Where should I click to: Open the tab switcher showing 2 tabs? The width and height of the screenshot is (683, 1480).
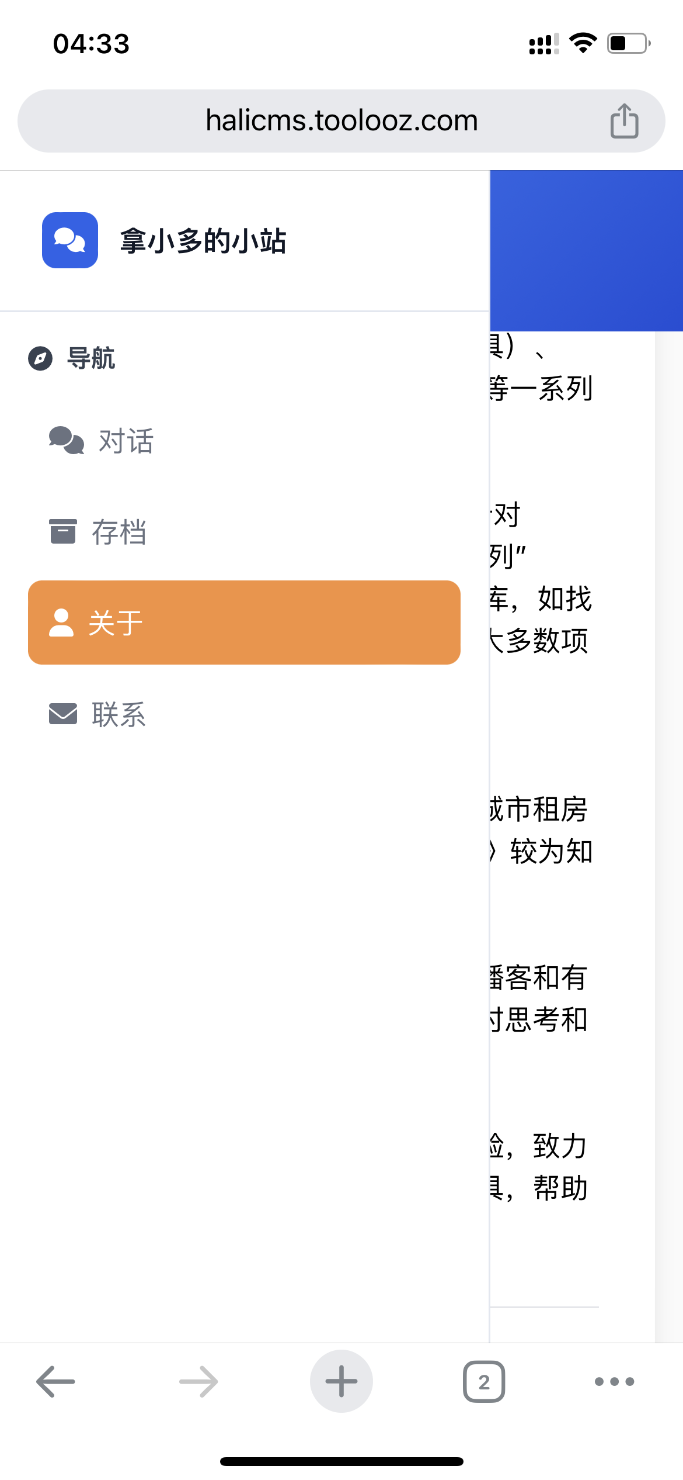pos(484,1381)
